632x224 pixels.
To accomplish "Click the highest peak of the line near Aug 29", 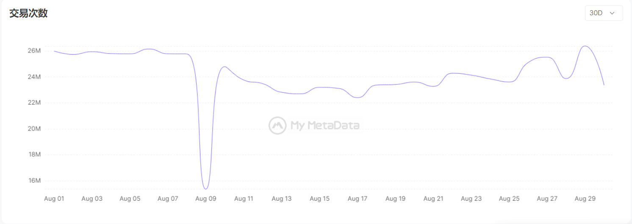I will [x=585, y=46].
